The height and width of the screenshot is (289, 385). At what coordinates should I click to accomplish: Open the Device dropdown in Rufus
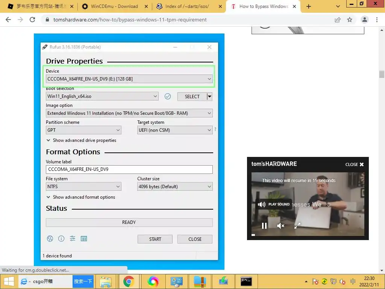129,79
